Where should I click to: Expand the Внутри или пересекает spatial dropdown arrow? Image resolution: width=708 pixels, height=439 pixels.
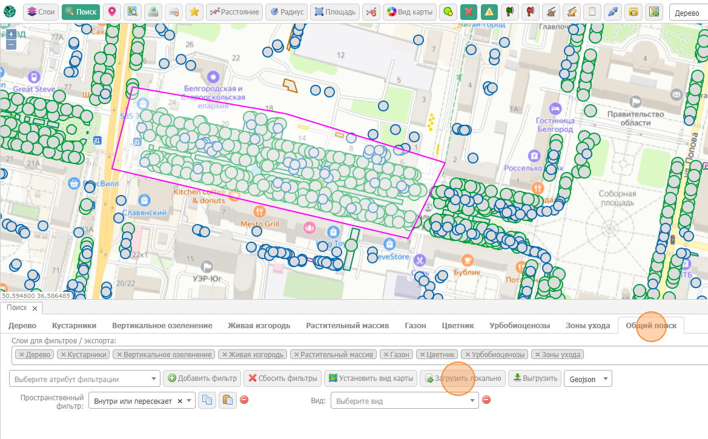pos(189,401)
